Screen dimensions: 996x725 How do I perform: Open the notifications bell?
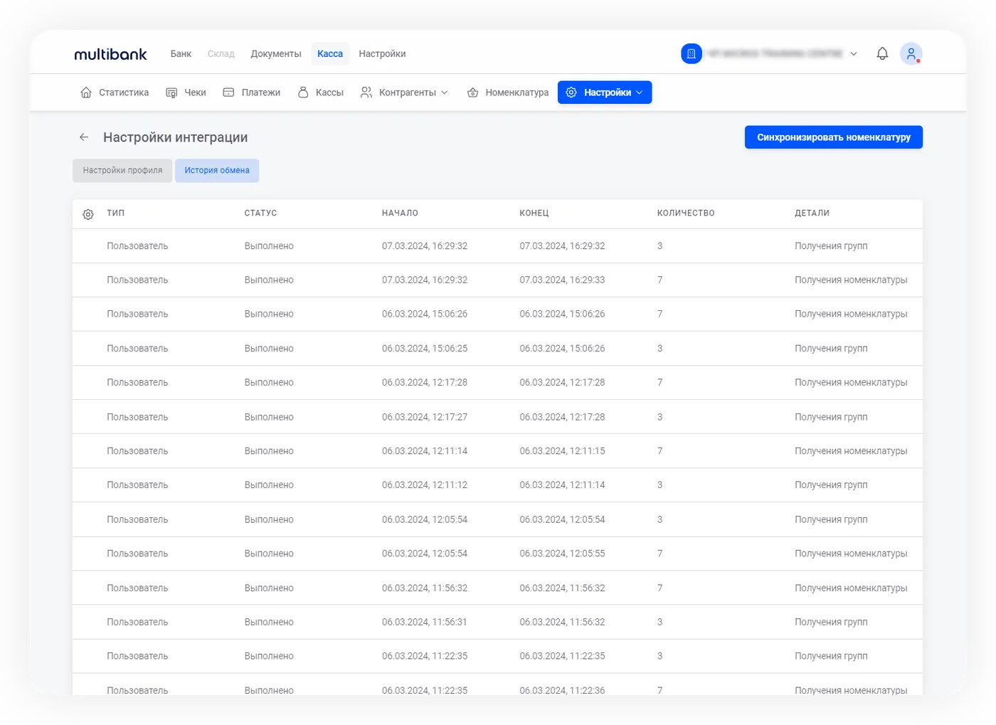coord(882,53)
